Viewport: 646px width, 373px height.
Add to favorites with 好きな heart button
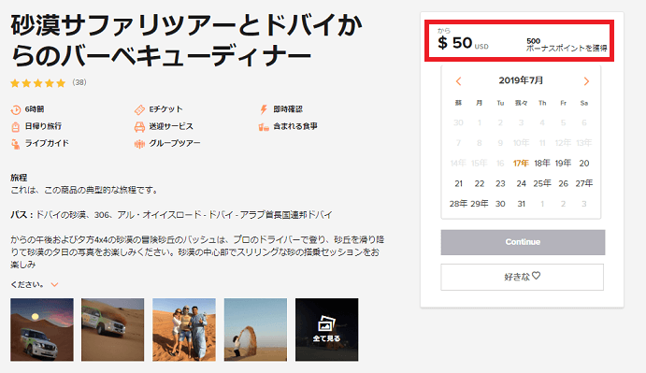coord(522,277)
